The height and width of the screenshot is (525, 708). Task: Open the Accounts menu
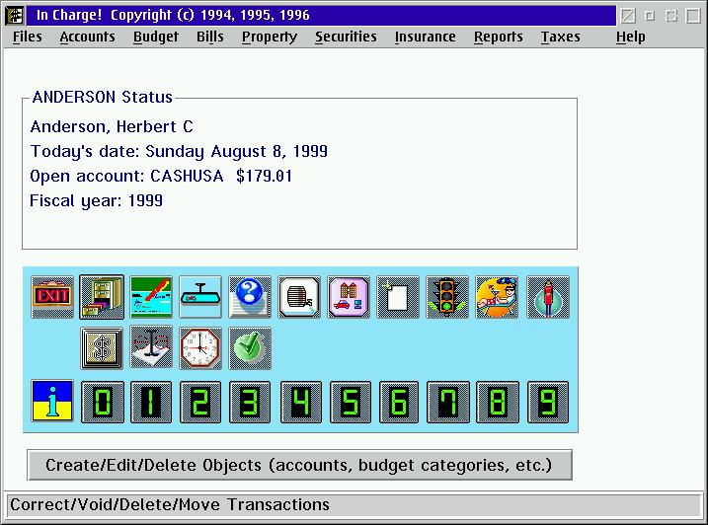coord(87,37)
